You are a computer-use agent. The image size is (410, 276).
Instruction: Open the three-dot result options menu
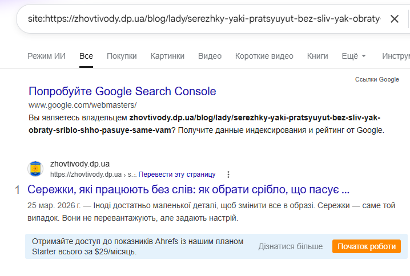click(228, 174)
